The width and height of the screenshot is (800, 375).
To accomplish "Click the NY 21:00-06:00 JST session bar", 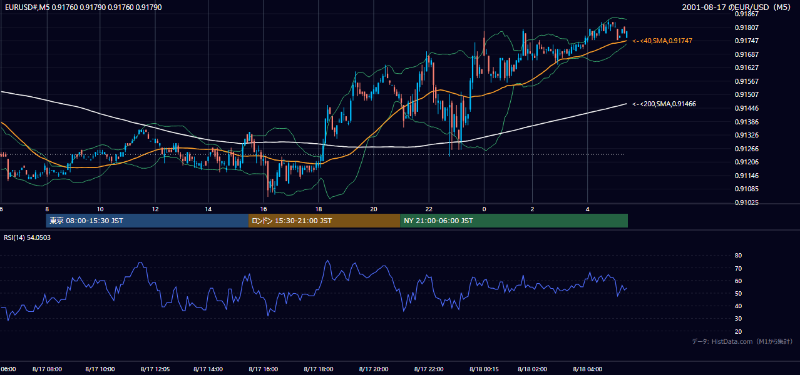I will 514,221.
